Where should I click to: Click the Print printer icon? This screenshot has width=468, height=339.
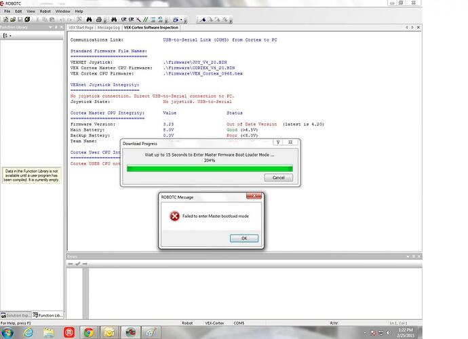point(99,20)
